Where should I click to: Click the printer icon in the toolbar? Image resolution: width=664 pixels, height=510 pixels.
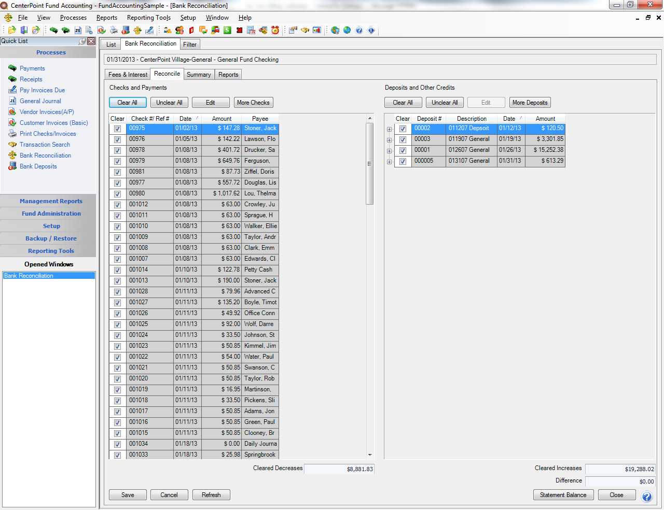[x=114, y=31]
